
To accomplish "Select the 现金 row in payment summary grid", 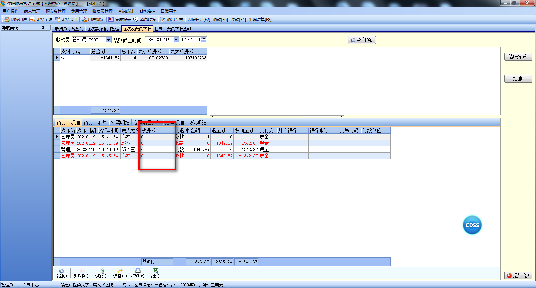I will pos(130,58).
